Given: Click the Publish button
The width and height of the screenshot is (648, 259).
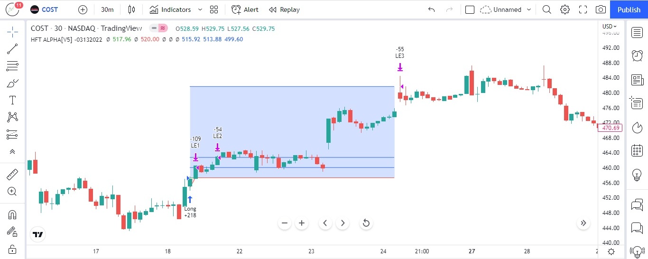Looking at the screenshot, I should click(629, 9).
